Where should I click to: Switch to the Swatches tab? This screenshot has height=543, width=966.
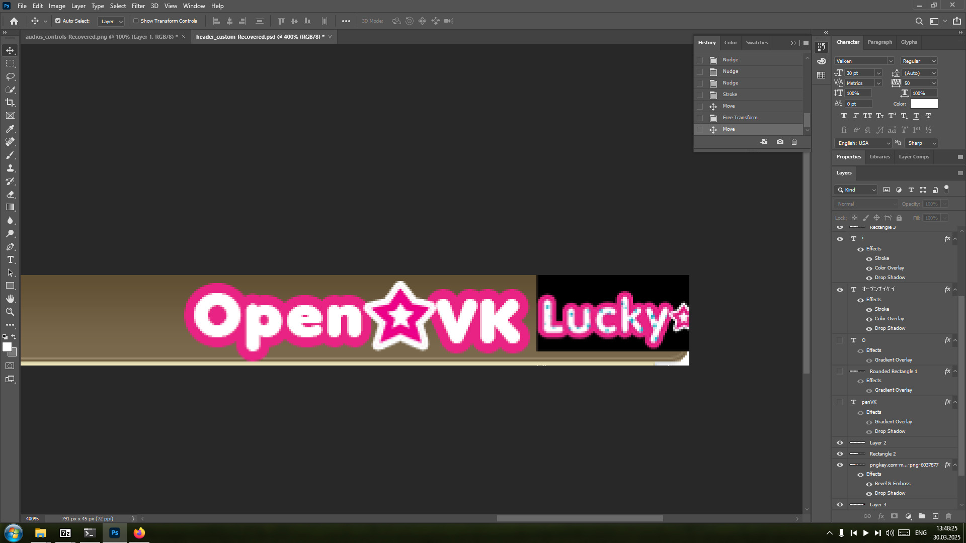click(x=756, y=43)
